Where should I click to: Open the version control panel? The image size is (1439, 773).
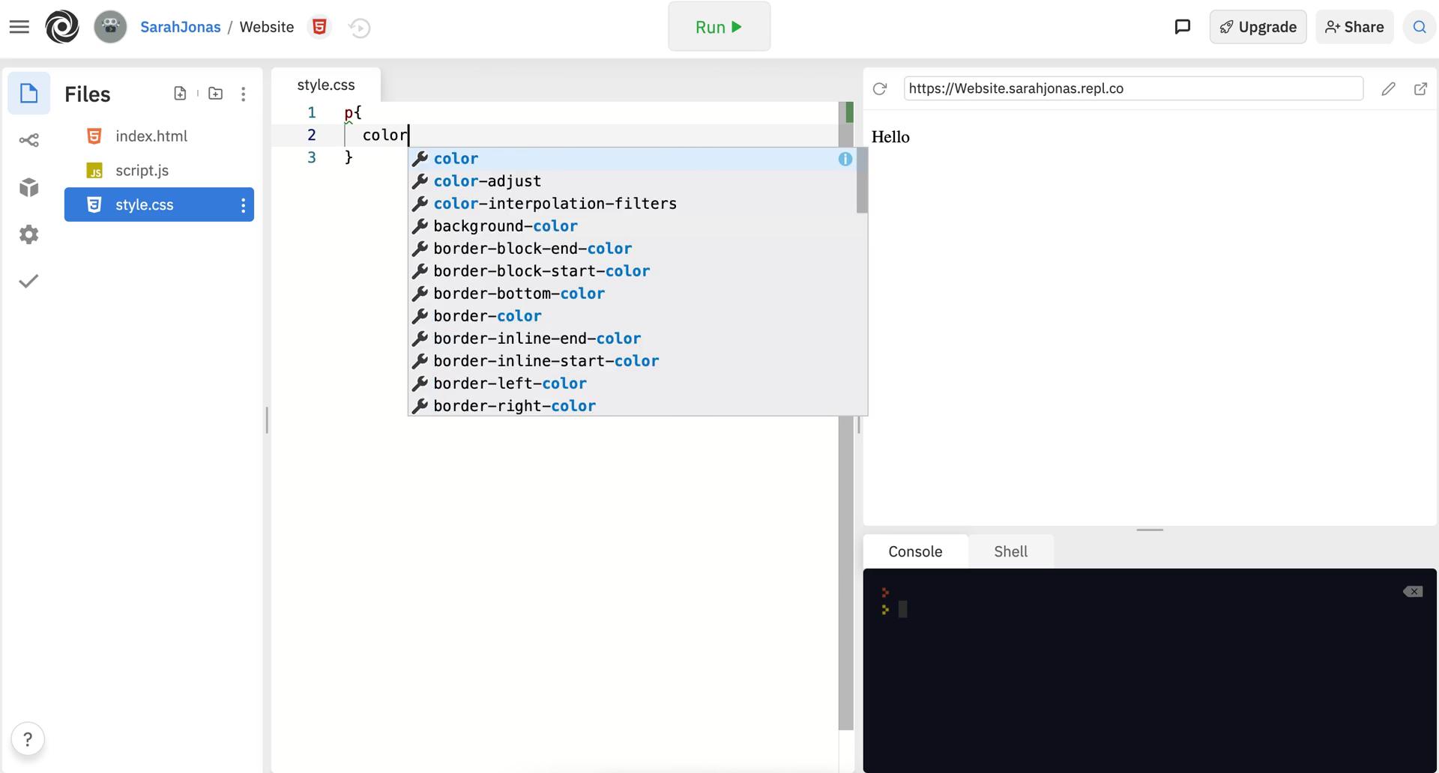click(28, 139)
